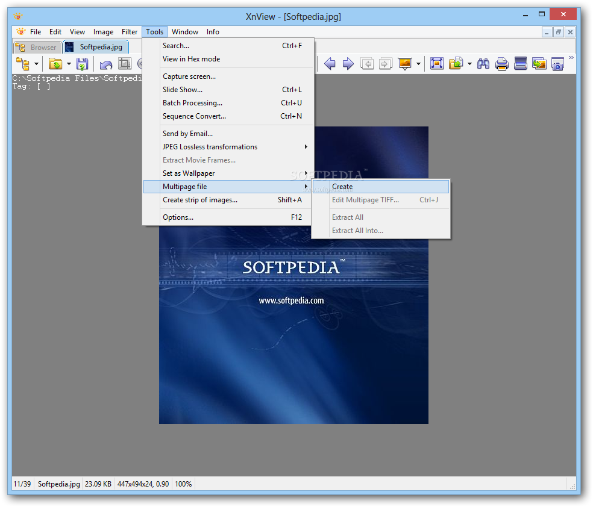This screenshot has width=593, height=507.
Task: Click Extract All Into... entry
Action: (x=381, y=231)
